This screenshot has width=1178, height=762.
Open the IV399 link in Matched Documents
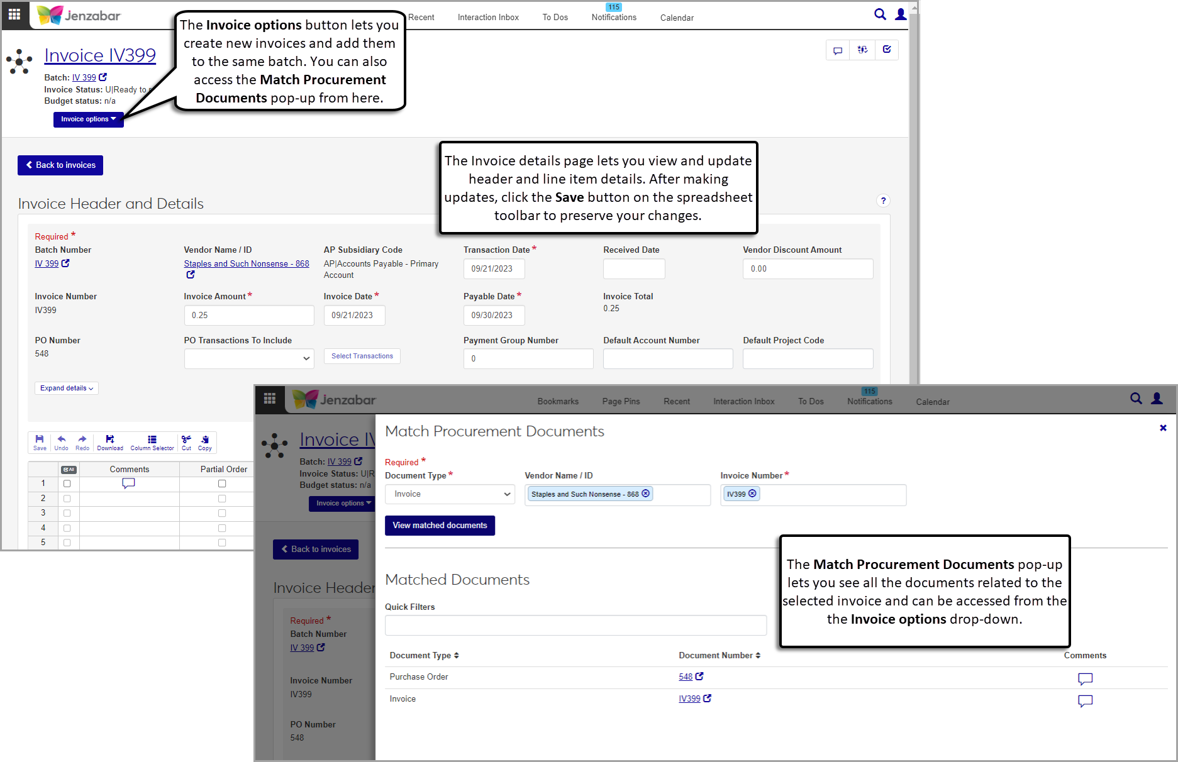689,699
